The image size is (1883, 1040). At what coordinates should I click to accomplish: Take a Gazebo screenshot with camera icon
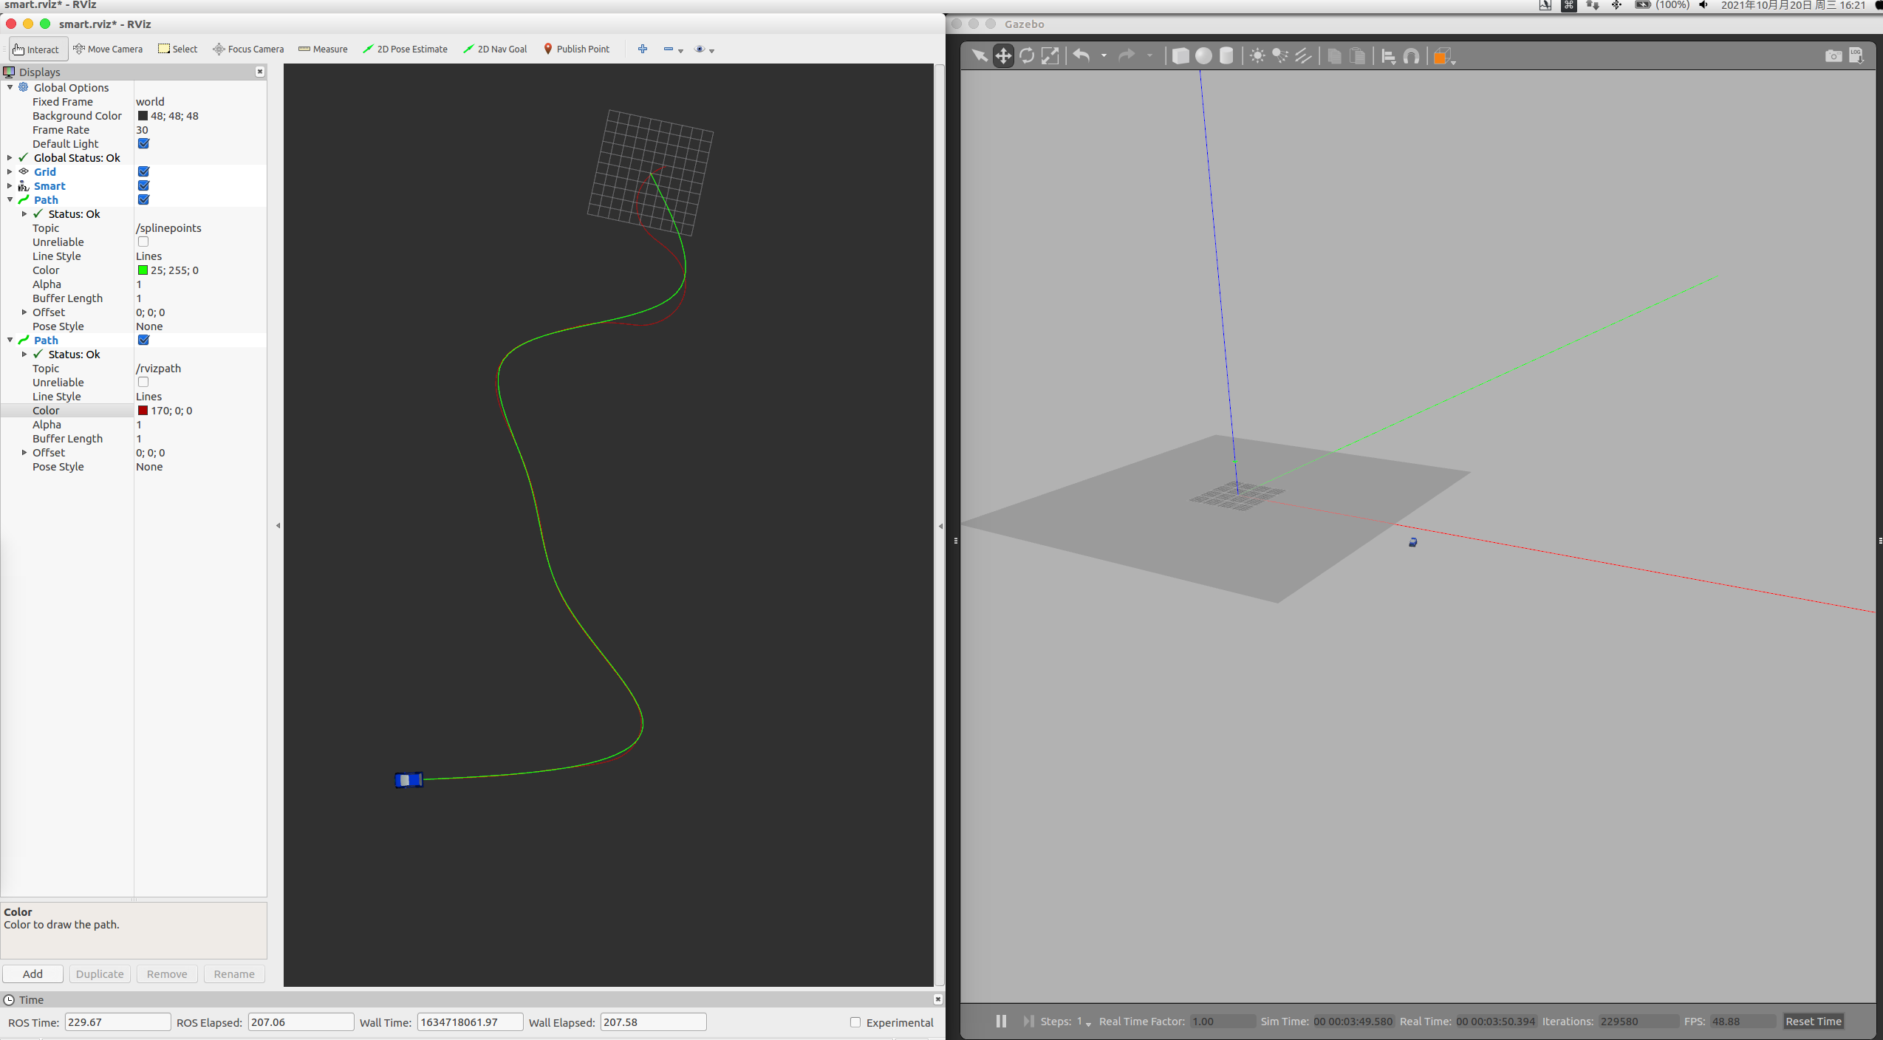(x=1833, y=56)
